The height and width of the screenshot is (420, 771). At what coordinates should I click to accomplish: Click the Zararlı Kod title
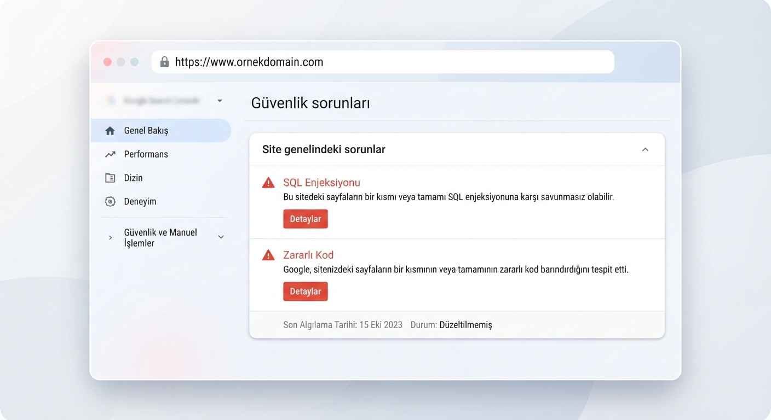click(x=308, y=255)
